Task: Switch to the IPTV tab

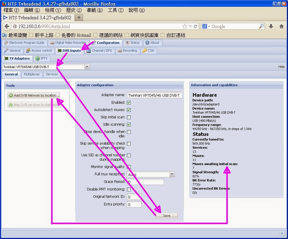Action: coord(42,58)
